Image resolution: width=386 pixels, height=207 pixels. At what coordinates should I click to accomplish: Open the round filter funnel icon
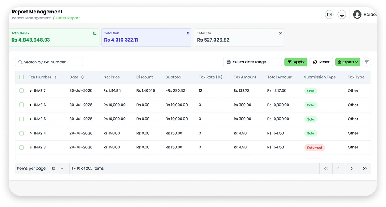[x=367, y=62]
